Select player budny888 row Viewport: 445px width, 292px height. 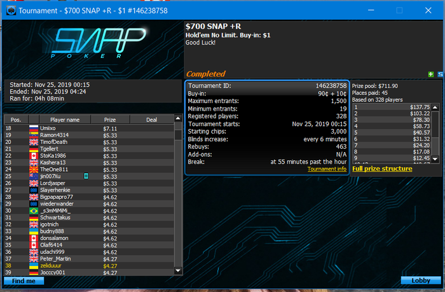(x=89, y=232)
